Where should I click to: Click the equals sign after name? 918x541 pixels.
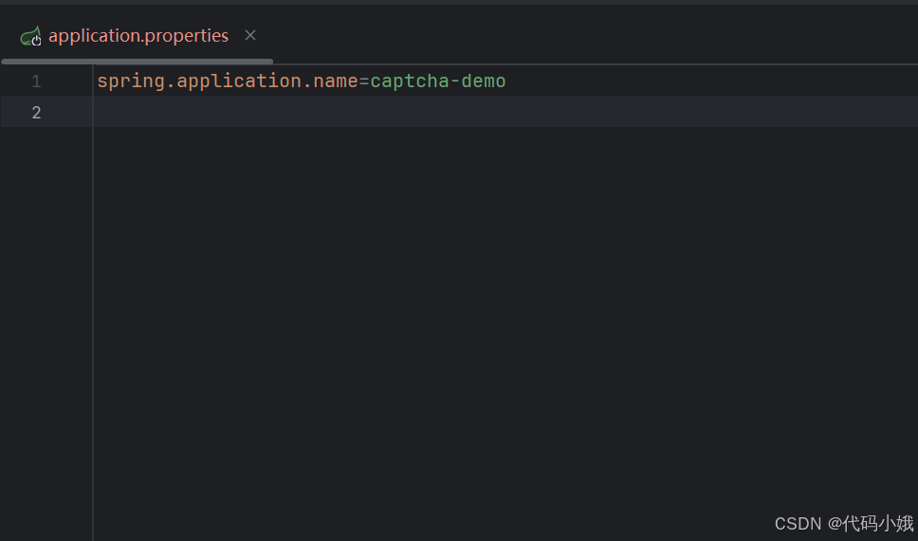tap(364, 81)
